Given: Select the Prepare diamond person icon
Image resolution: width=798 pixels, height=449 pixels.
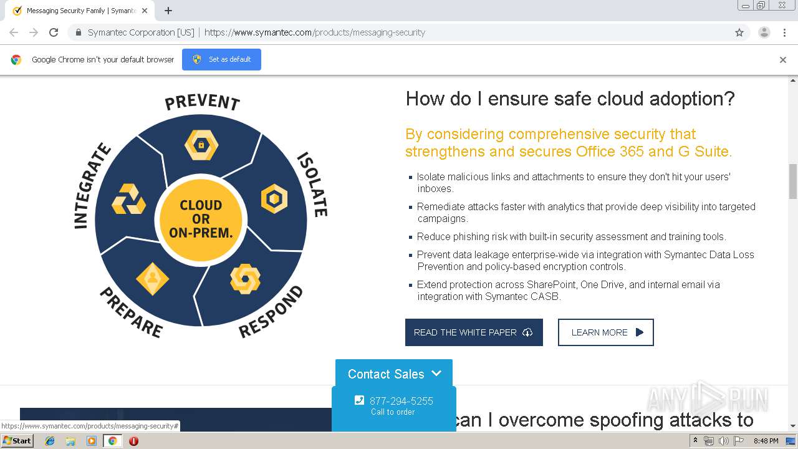Looking at the screenshot, I should [152, 279].
